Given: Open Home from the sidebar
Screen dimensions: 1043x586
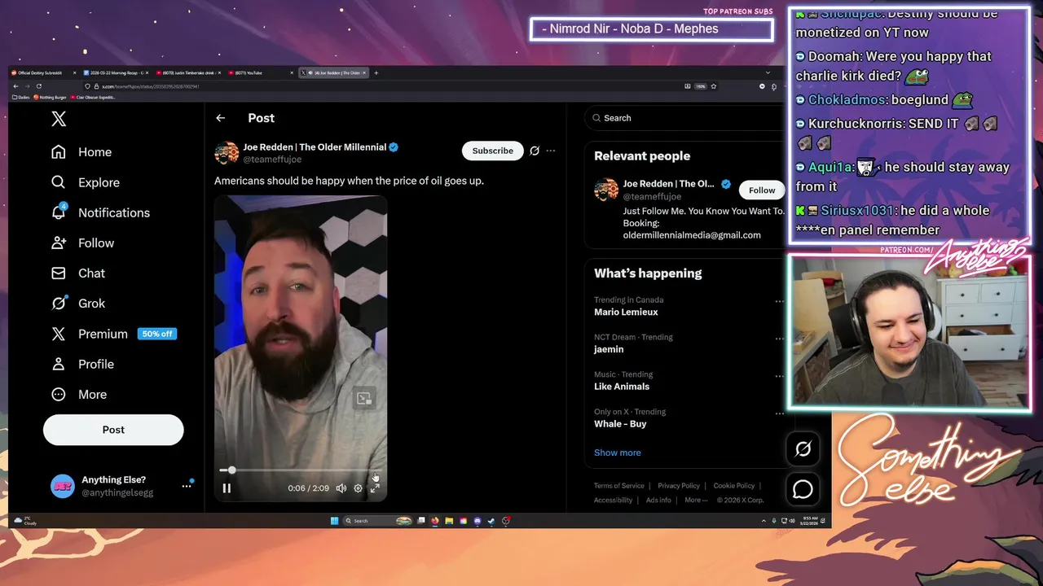Looking at the screenshot, I should tap(81, 152).
